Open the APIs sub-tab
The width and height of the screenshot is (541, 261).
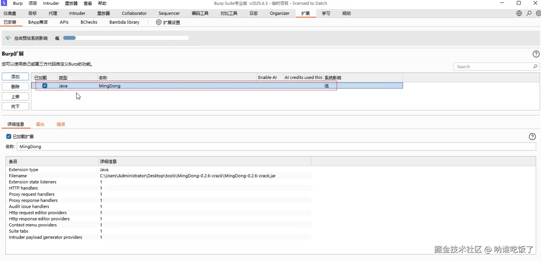(x=64, y=22)
